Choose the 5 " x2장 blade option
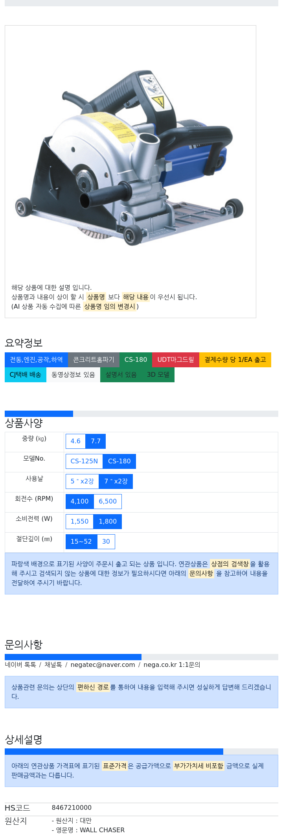The height and width of the screenshot is (835, 283). tap(82, 481)
